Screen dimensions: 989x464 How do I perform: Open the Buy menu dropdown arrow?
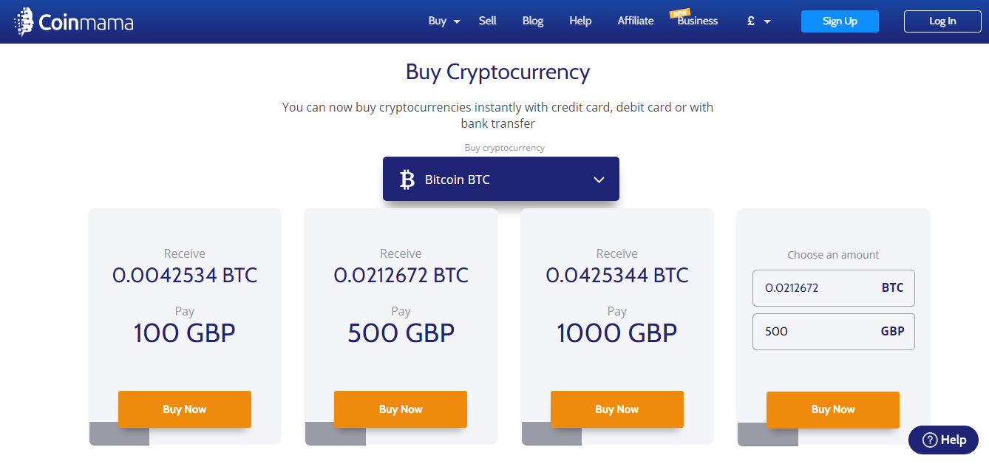457,22
